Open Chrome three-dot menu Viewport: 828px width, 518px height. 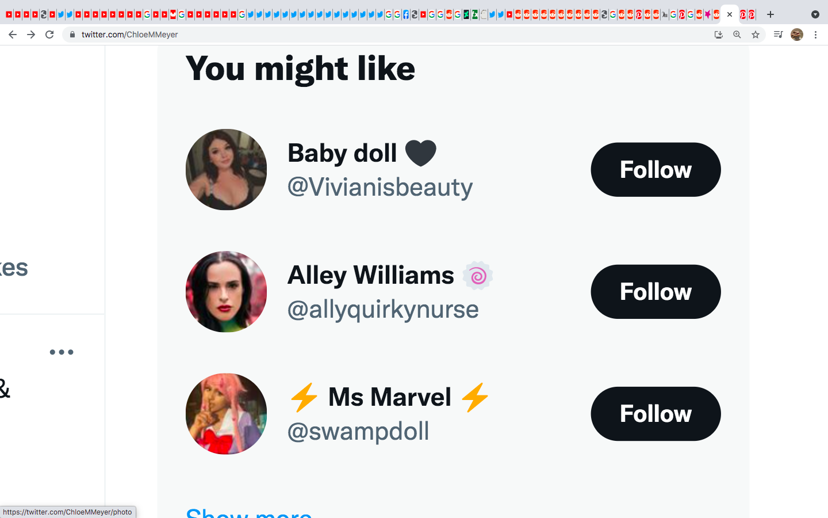(x=815, y=35)
